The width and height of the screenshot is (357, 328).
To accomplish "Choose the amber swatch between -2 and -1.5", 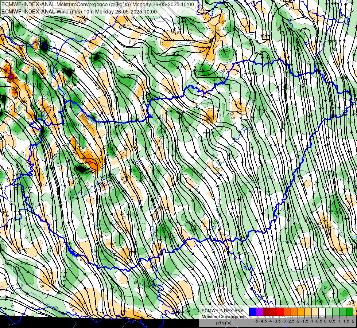I will coord(301,312).
